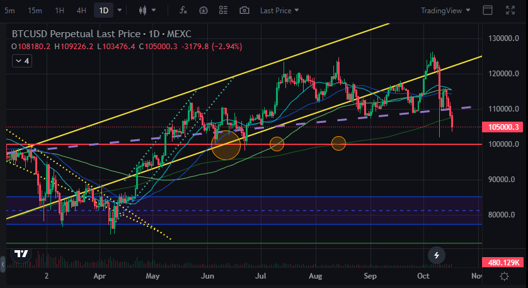Open the indicators (fx) menu
Image resolution: width=528 pixels, height=288 pixels.
point(183,11)
